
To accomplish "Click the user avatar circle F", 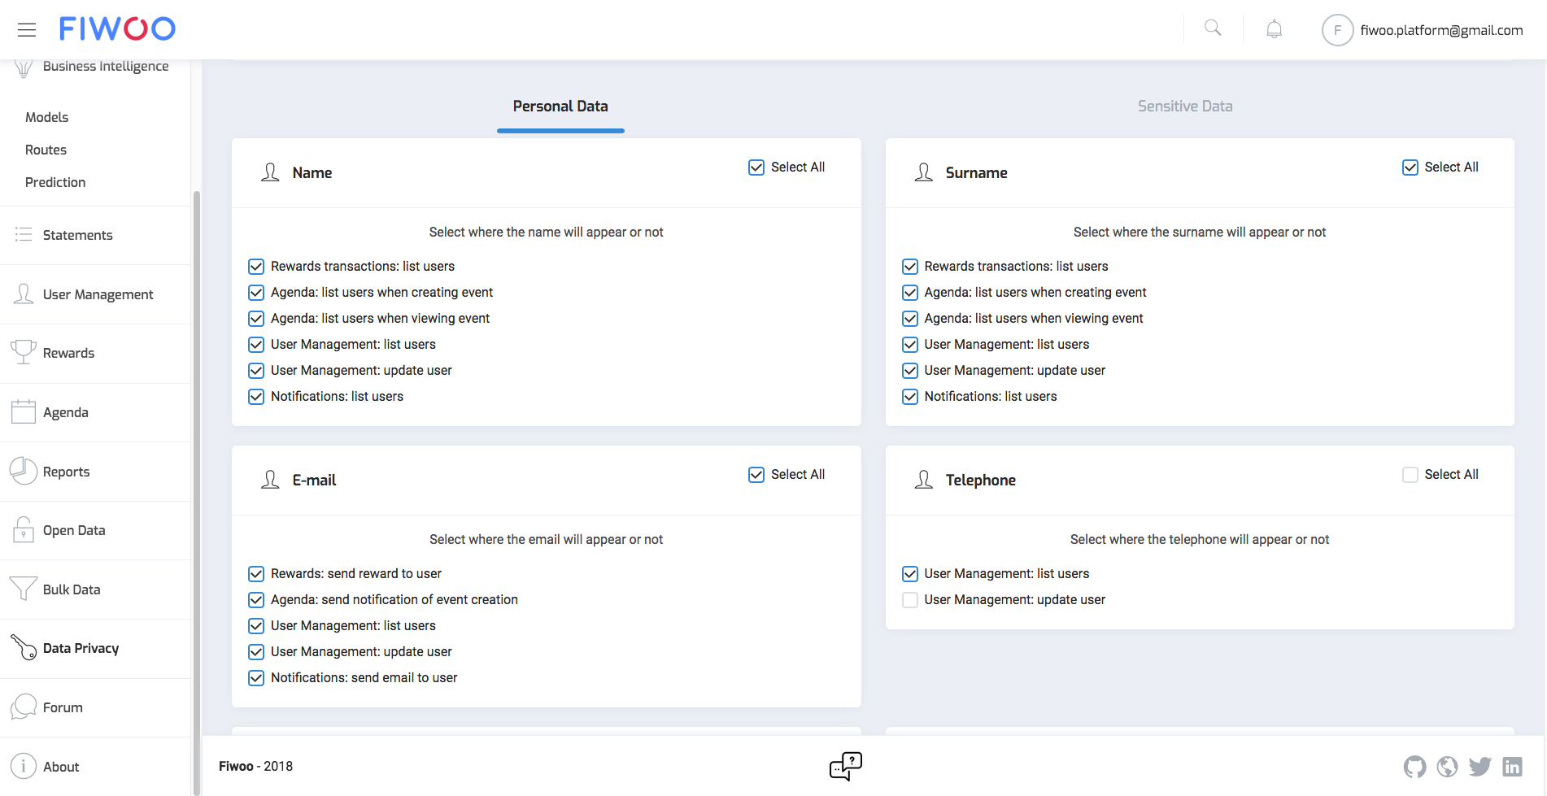I will coord(1337,30).
